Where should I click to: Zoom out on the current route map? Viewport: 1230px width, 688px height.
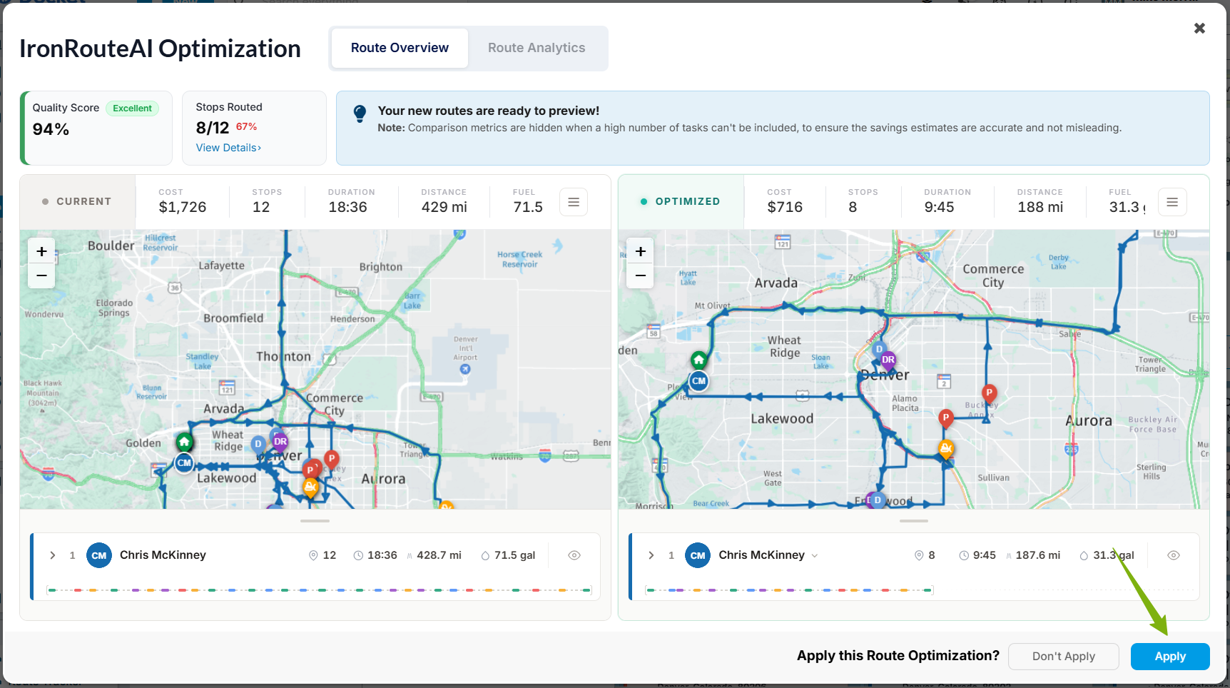pos(41,275)
